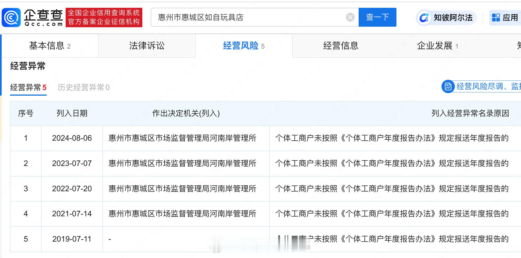Click the 经营风险尽调 document icon
The image size is (521, 258).
(x=448, y=86)
